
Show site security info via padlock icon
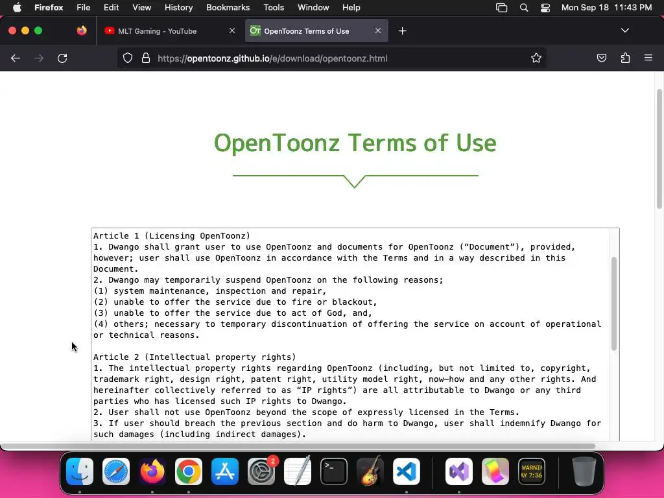pos(146,58)
